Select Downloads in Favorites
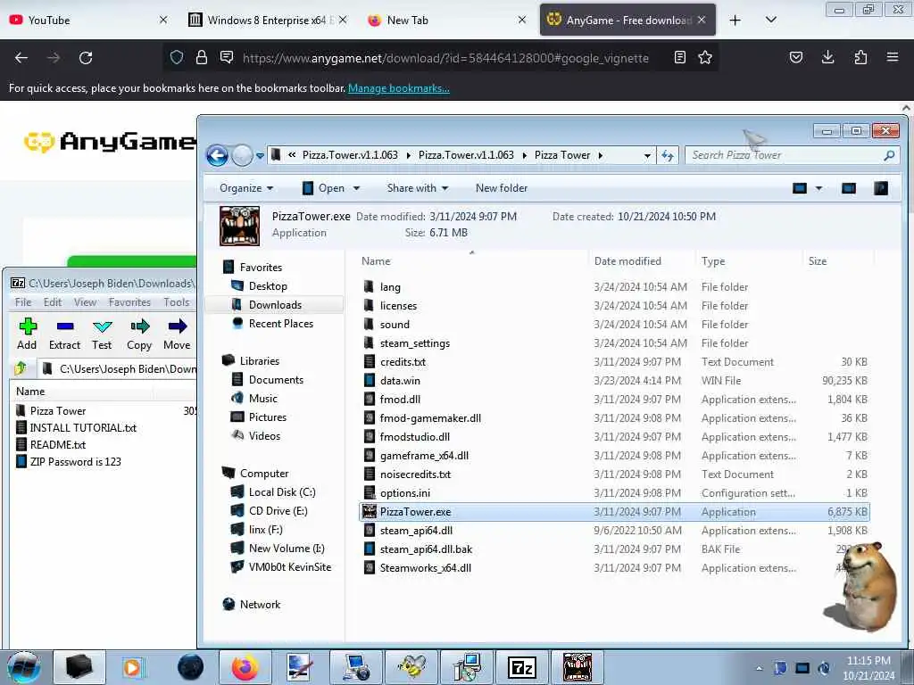Image resolution: width=914 pixels, height=685 pixels. tap(275, 305)
